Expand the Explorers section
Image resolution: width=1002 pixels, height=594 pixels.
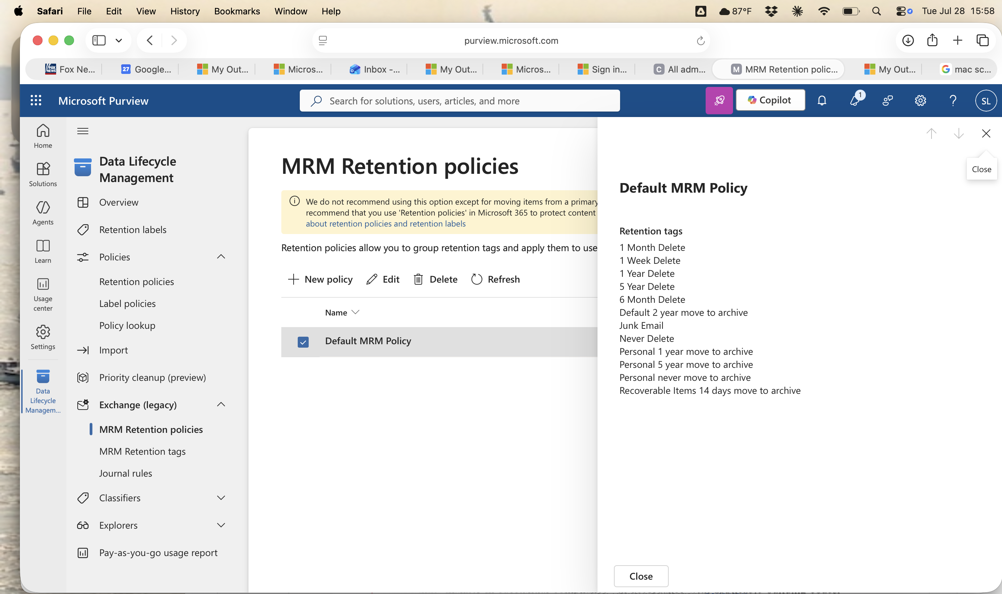(x=221, y=525)
